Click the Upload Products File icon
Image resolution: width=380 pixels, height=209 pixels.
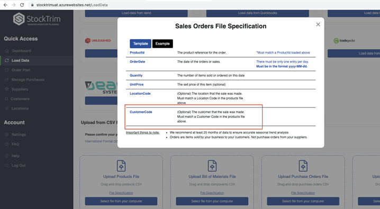point(121,166)
